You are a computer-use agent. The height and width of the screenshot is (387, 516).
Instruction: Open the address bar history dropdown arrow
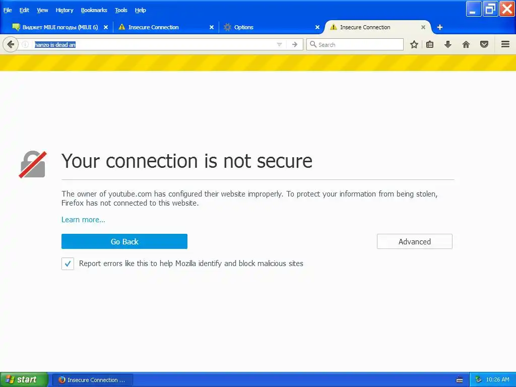(x=279, y=44)
